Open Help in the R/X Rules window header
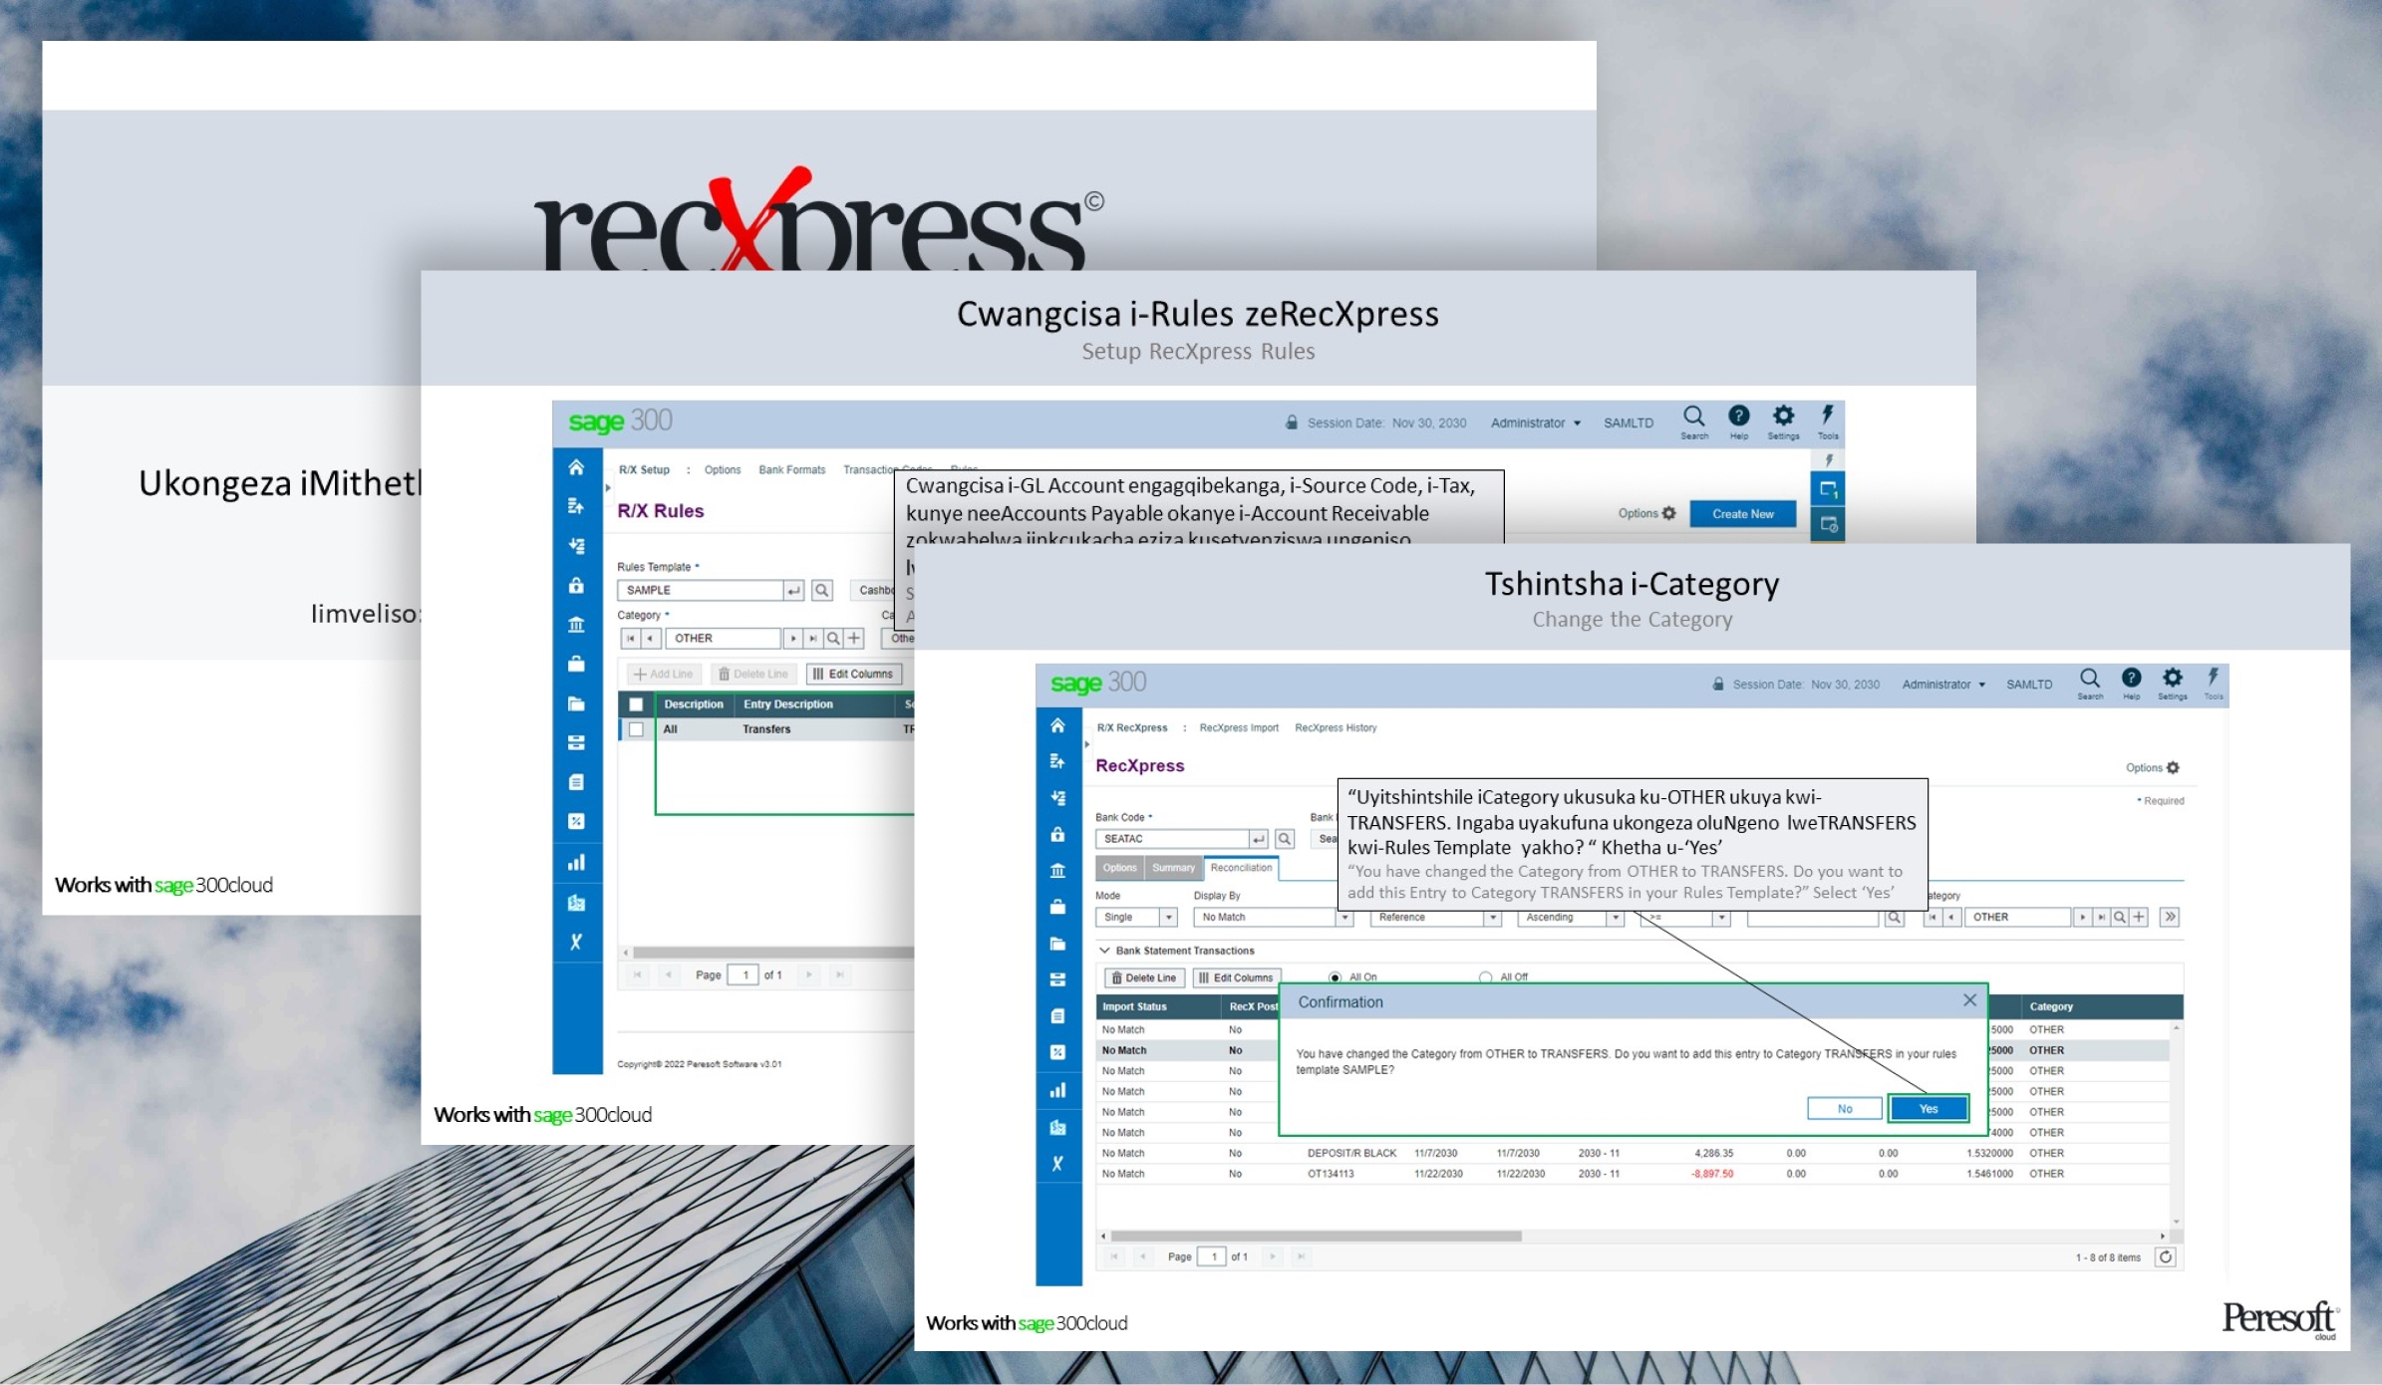This screenshot has width=2382, height=1385. pos(1739,421)
